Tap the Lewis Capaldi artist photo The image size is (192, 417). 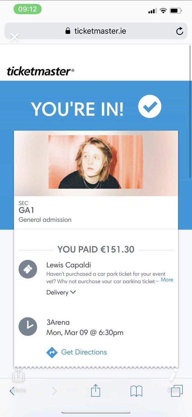point(96,162)
